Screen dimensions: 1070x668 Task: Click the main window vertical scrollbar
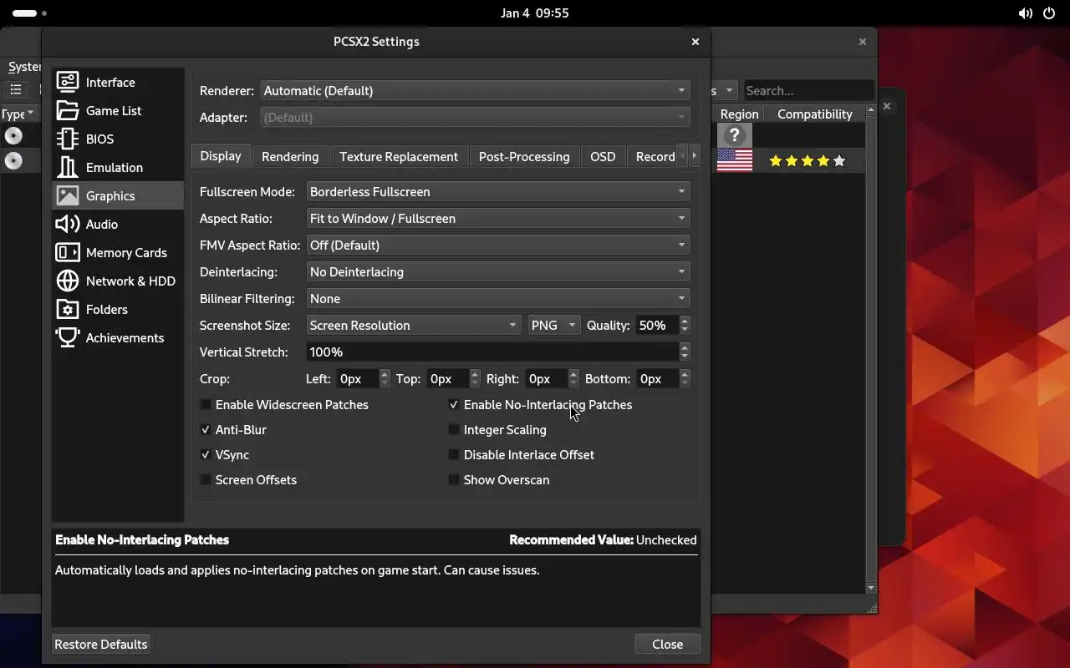coord(871,349)
